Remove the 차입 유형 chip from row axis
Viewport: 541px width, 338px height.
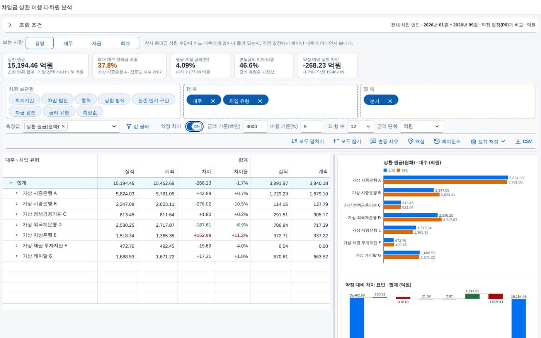click(260, 101)
